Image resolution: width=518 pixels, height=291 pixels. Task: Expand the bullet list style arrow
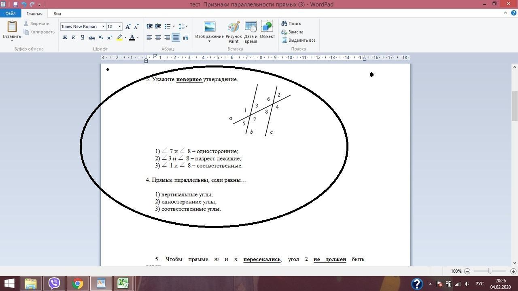tap(174, 27)
